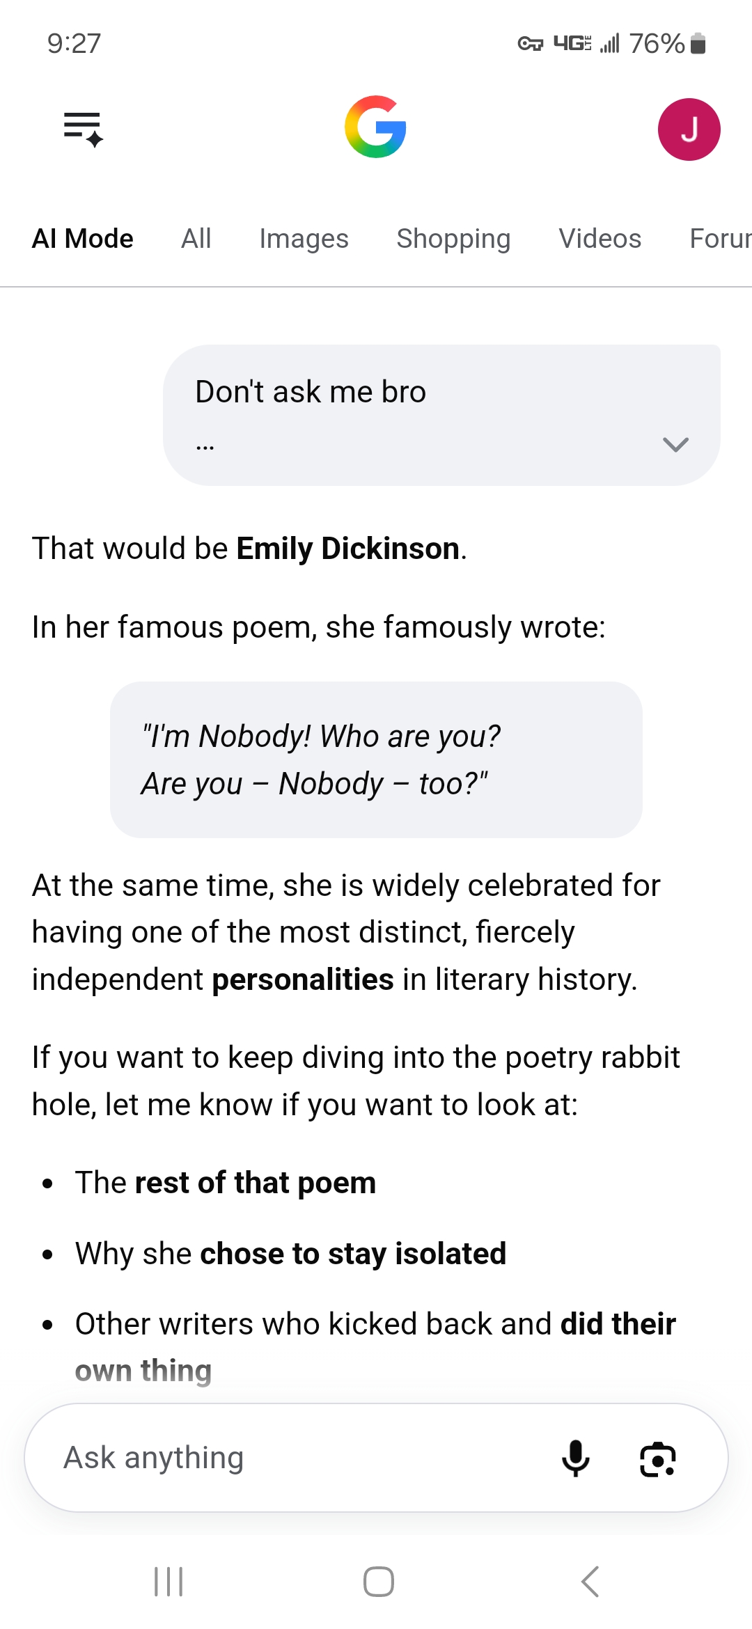This screenshot has width=752, height=1629.
Task: Switch to the All tab
Action: pos(196,239)
